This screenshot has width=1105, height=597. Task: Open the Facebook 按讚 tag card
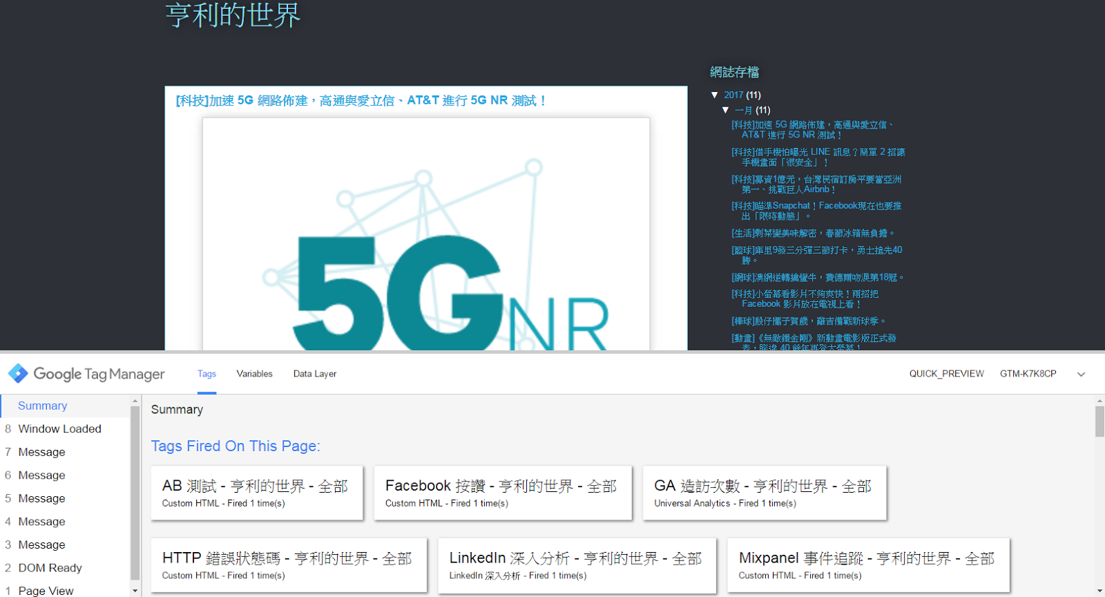503,493
